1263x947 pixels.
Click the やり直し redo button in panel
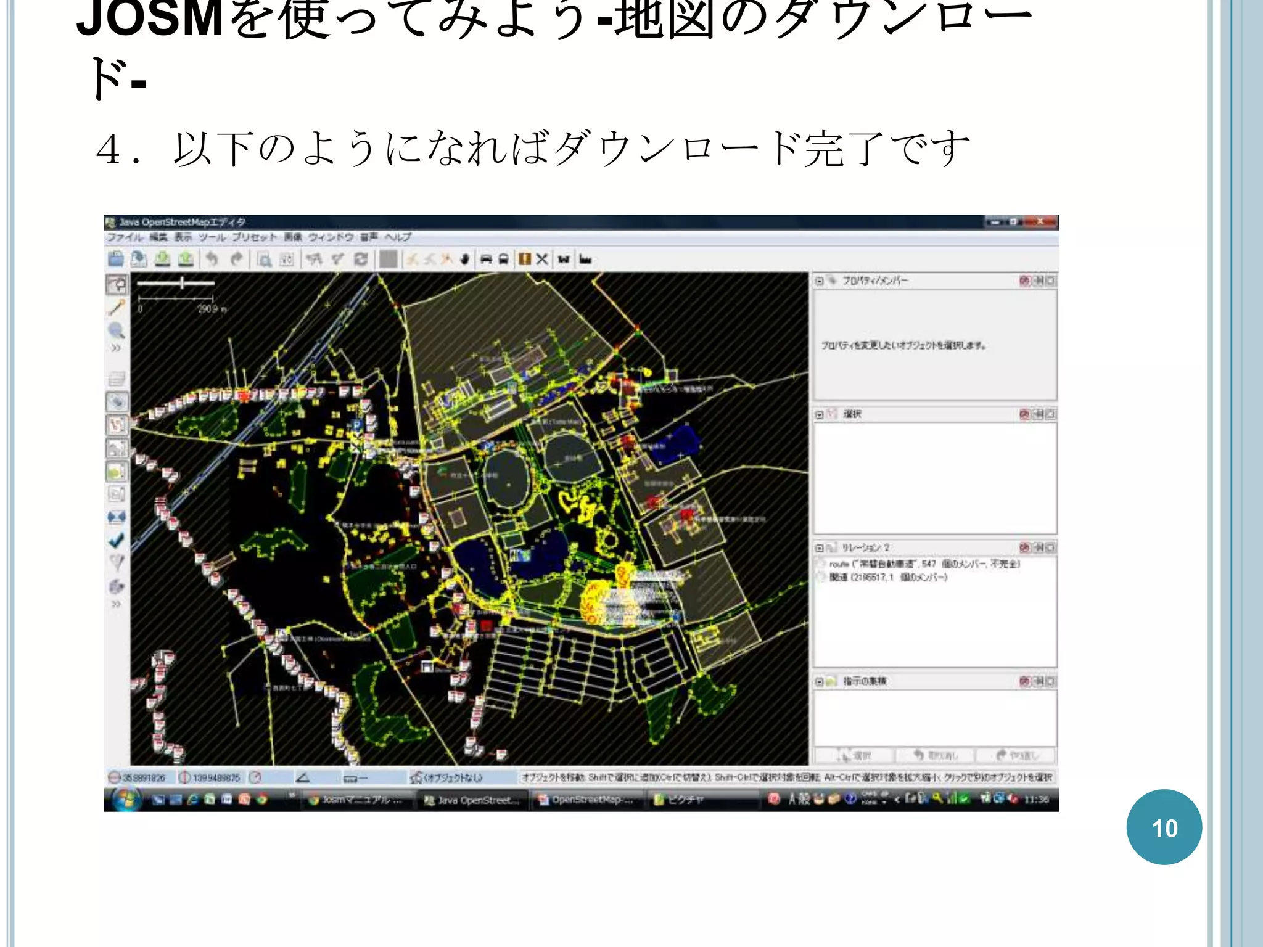tap(1016, 755)
